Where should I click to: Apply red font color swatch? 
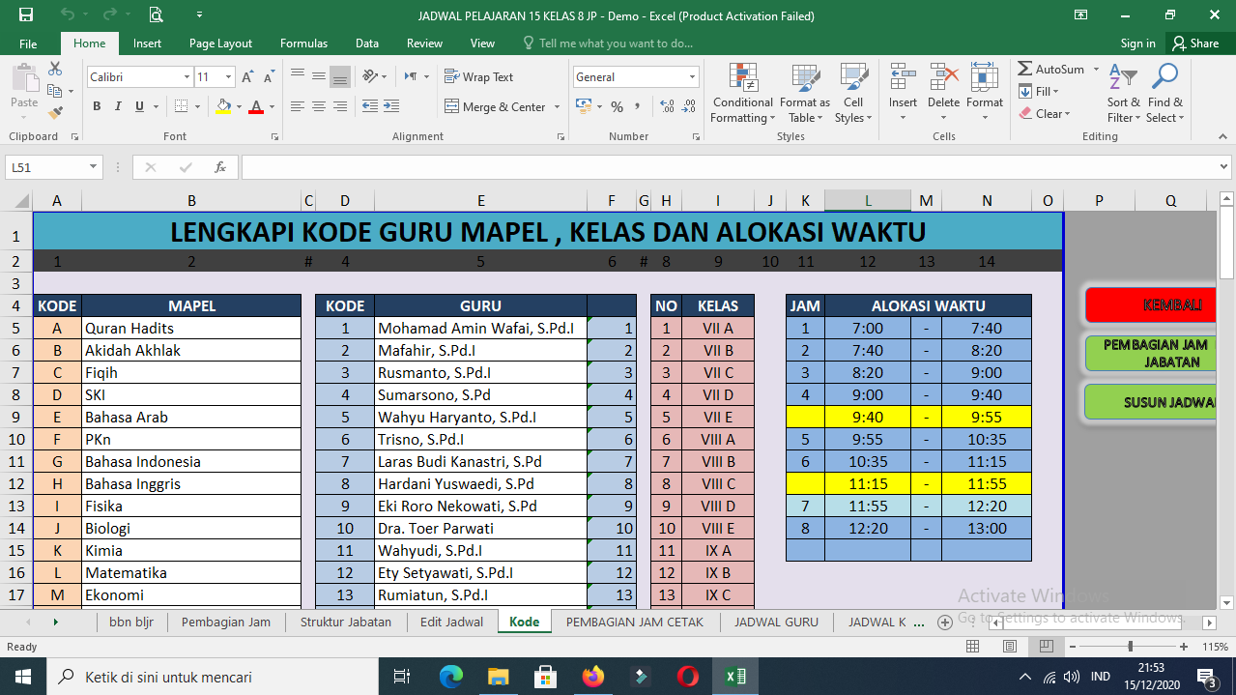256,107
